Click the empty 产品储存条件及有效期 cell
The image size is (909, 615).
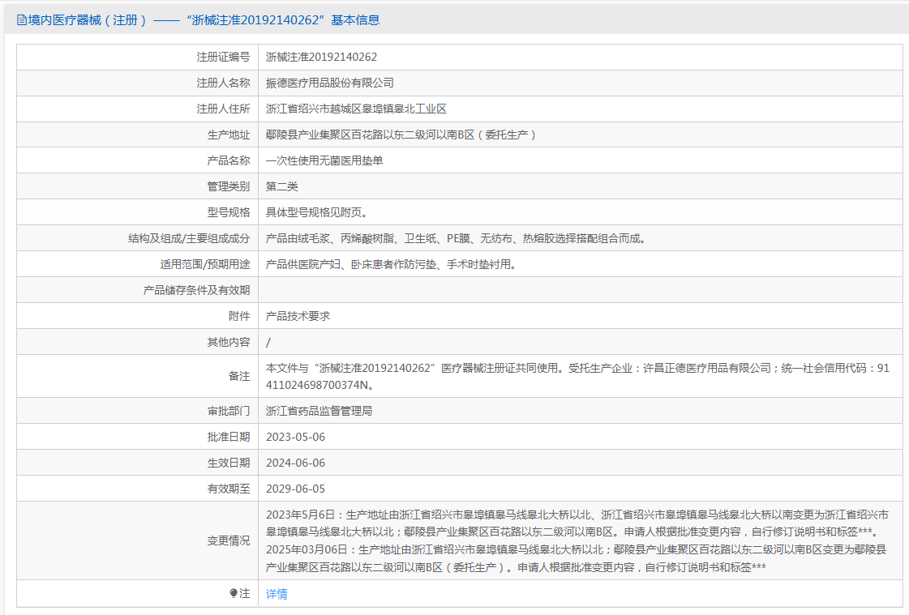(581, 290)
